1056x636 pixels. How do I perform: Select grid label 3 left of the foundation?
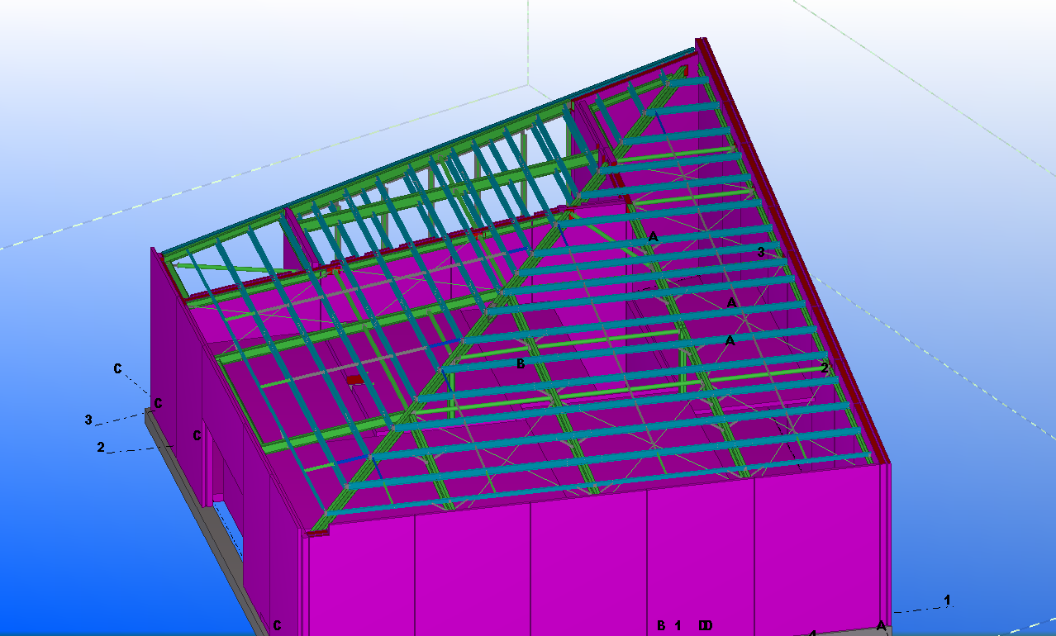[88, 420]
